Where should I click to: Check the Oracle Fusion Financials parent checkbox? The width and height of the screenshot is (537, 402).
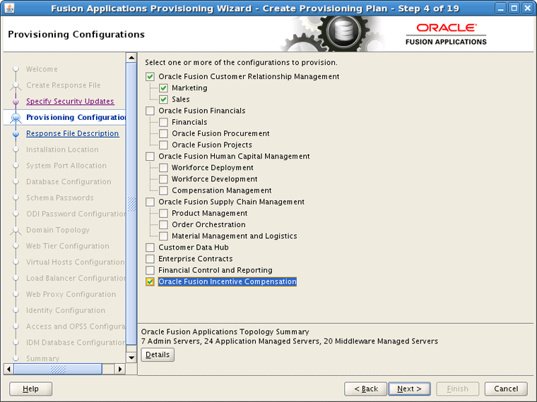(150, 111)
